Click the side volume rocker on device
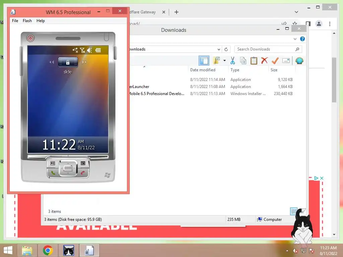The height and width of the screenshot is (257, 343). tap(21, 61)
